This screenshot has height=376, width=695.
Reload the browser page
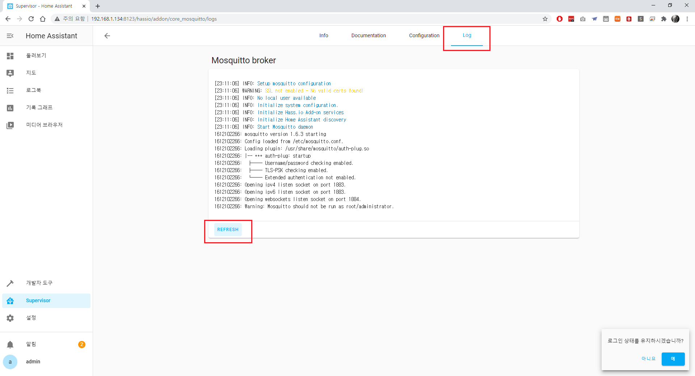31,19
